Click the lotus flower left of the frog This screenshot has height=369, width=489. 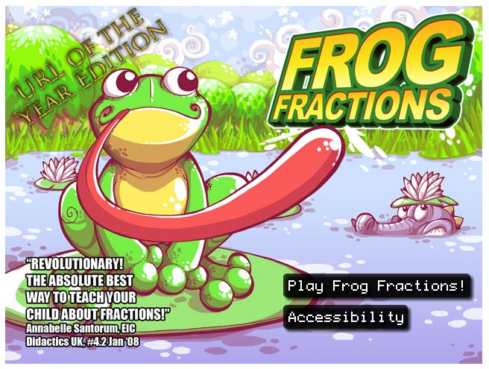coord(59,170)
